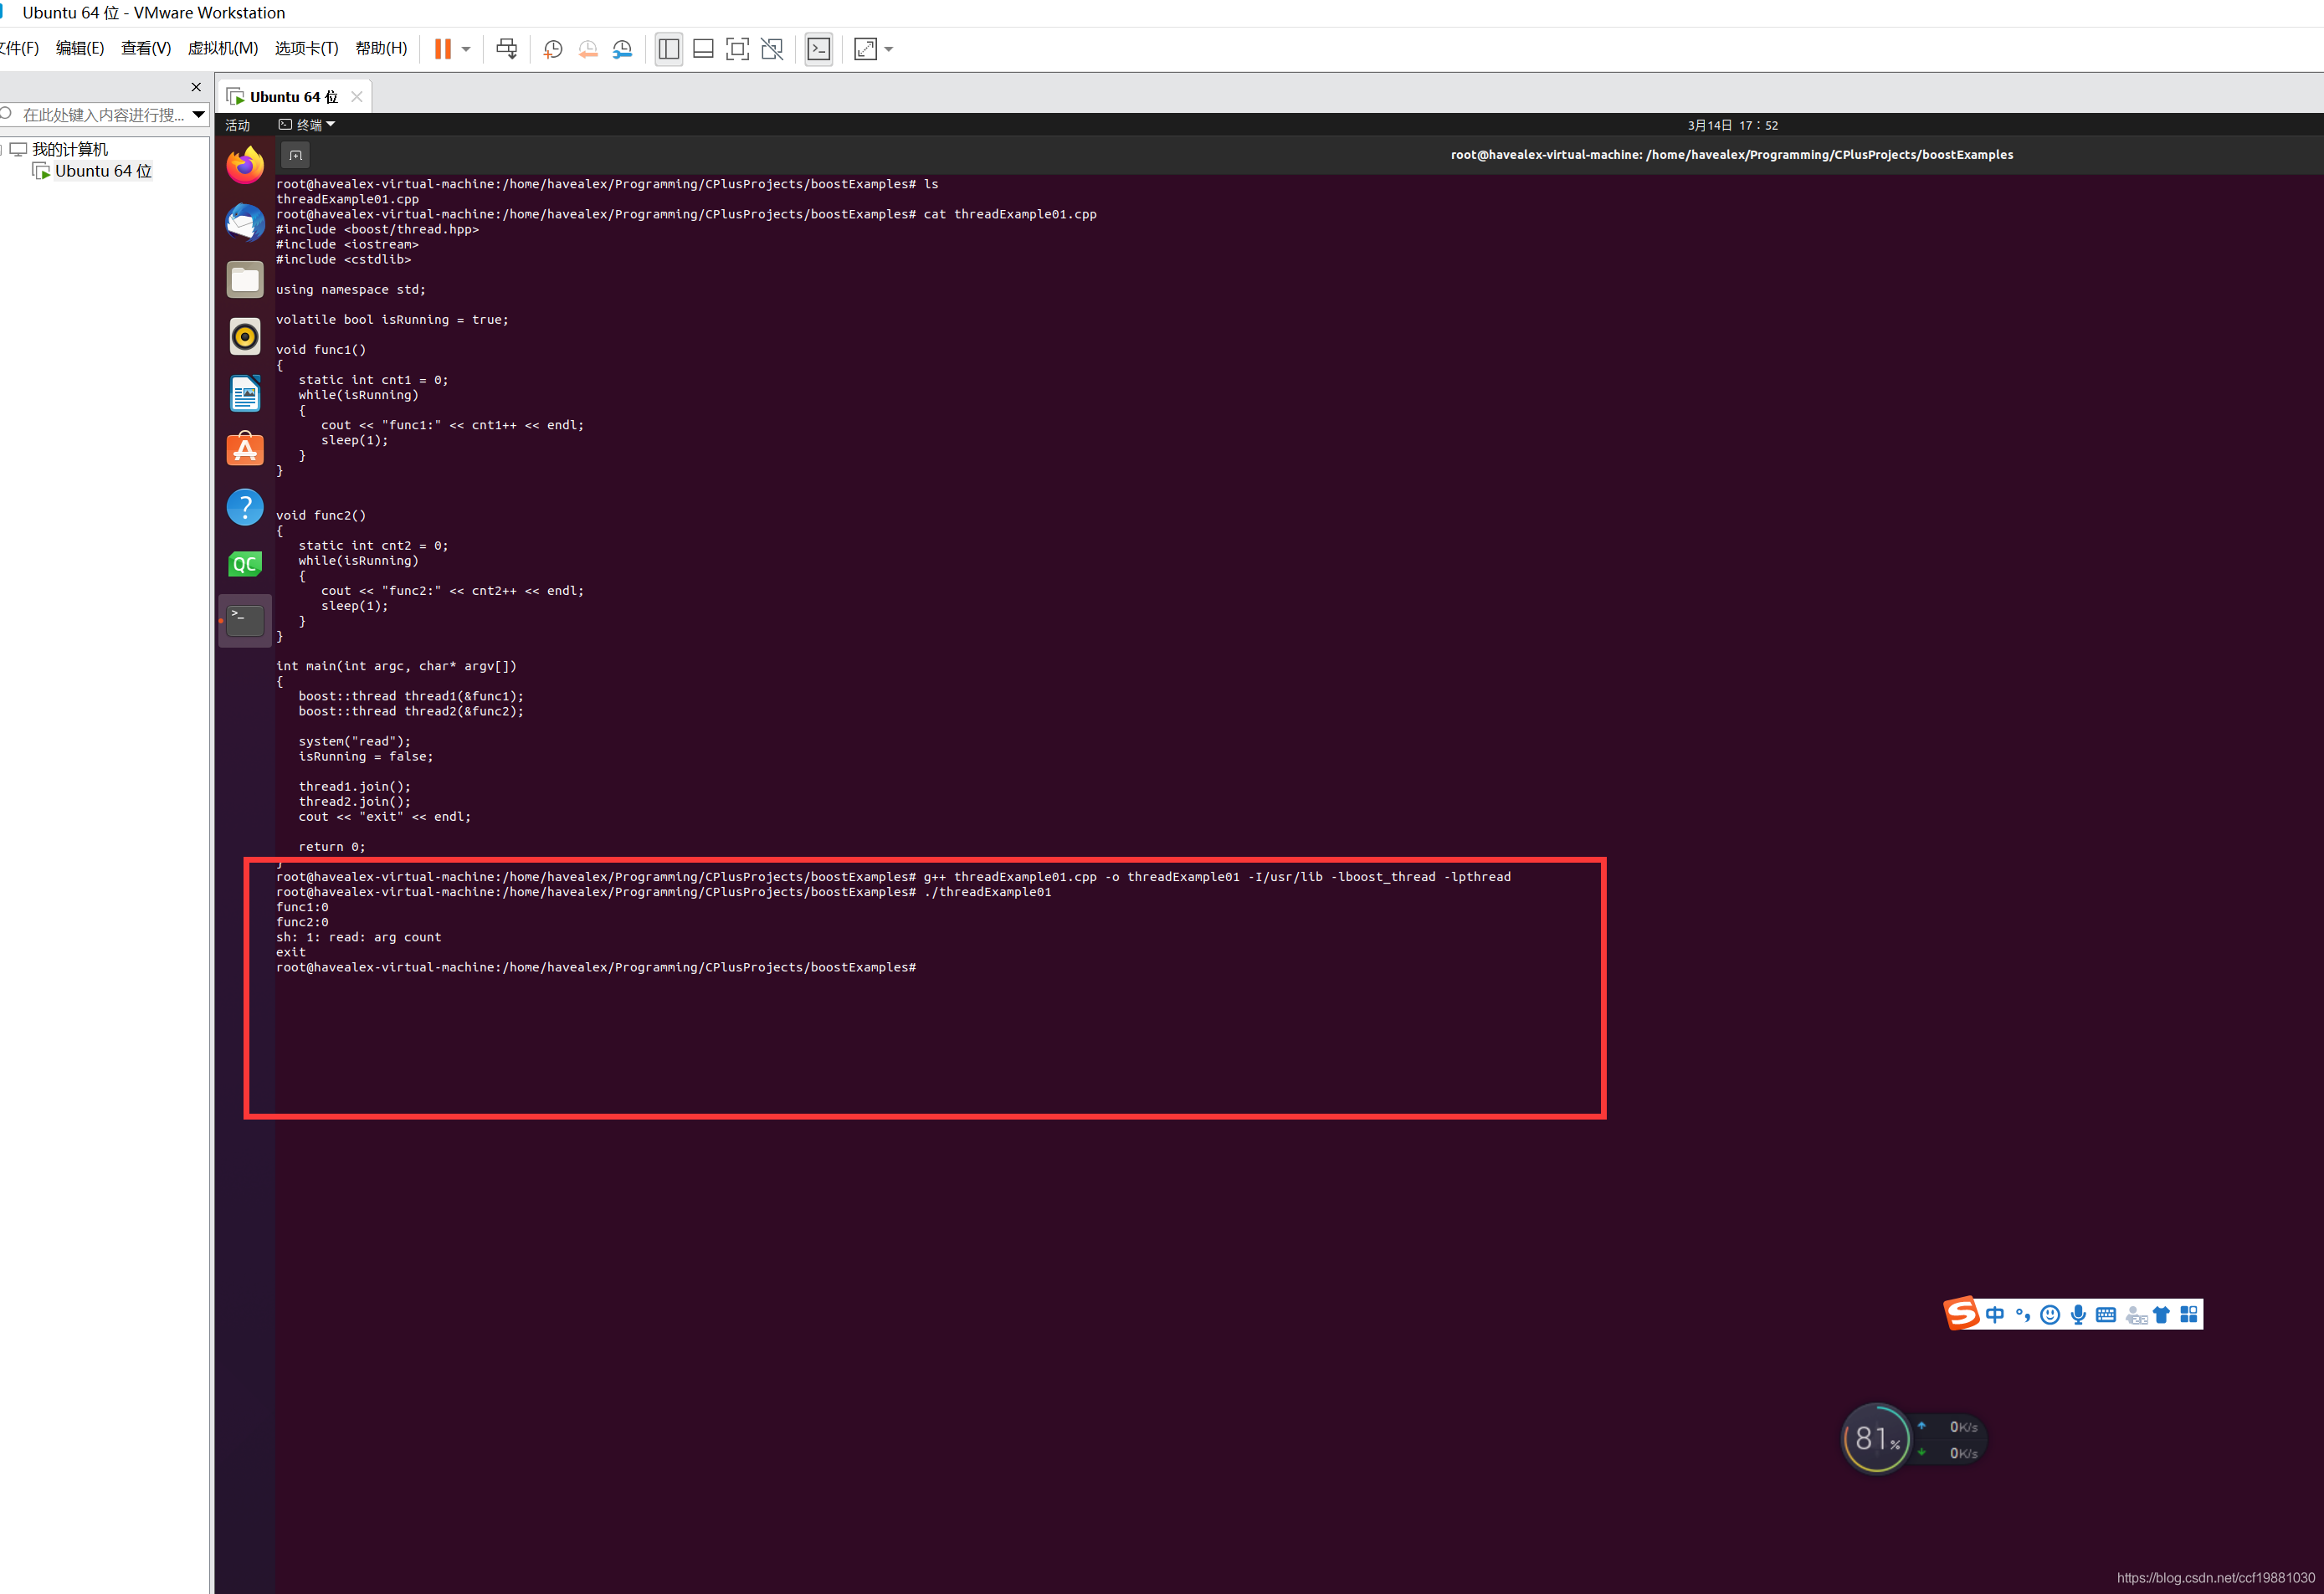Open the 虚拟机(M) menu
The height and width of the screenshot is (1594, 2324).
click(x=222, y=47)
